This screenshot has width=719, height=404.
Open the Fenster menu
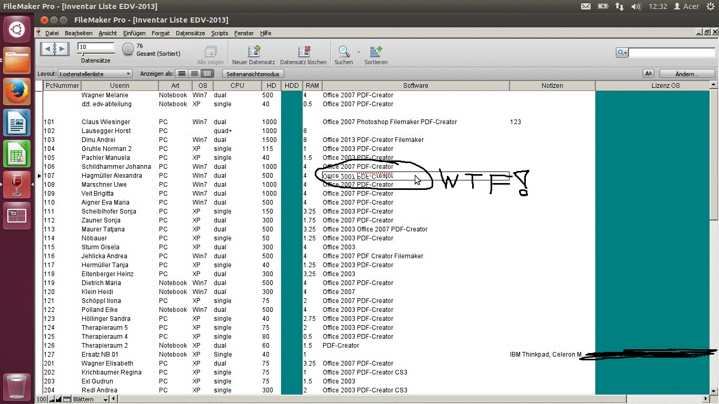pos(244,33)
